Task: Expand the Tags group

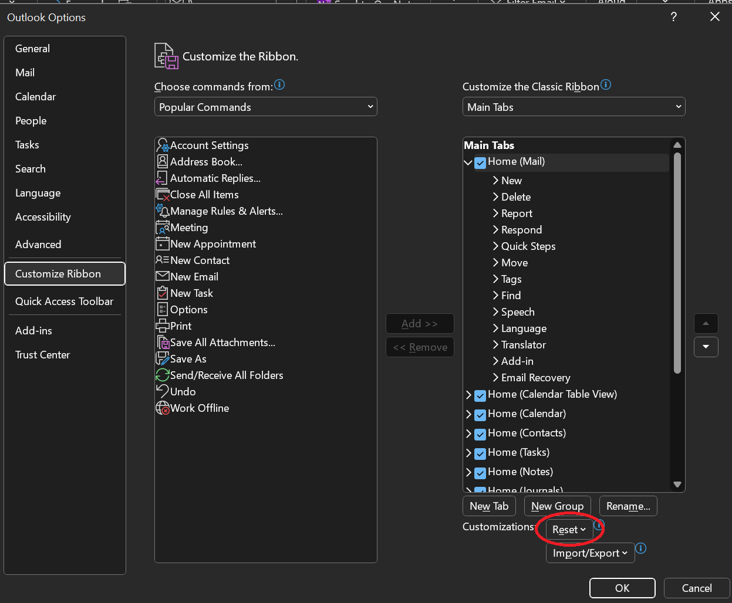Action: (x=495, y=279)
